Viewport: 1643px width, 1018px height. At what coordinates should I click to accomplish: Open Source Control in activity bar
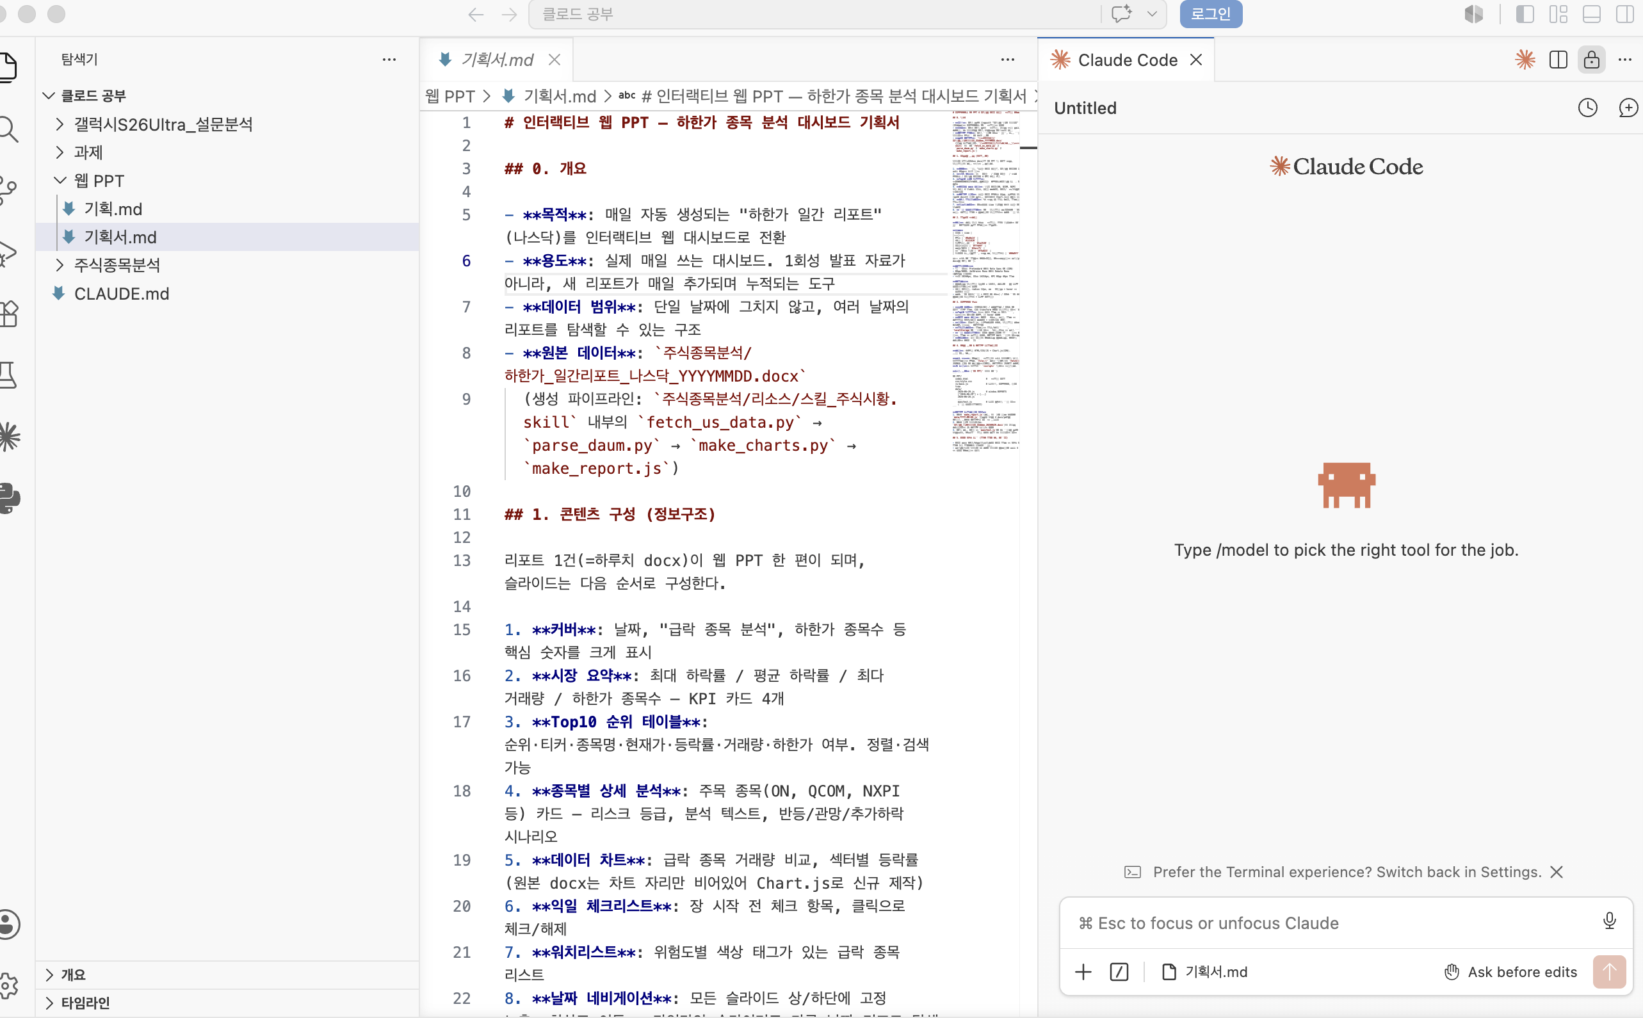point(7,191)
